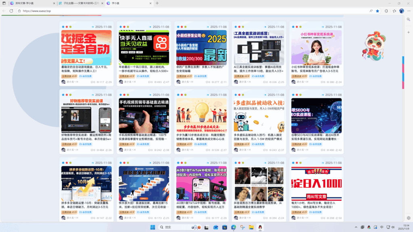This screenshot has height=232, width=413.
Task: Toggle the Chinese input method indicator in tray
Action: tap(382, 228)
